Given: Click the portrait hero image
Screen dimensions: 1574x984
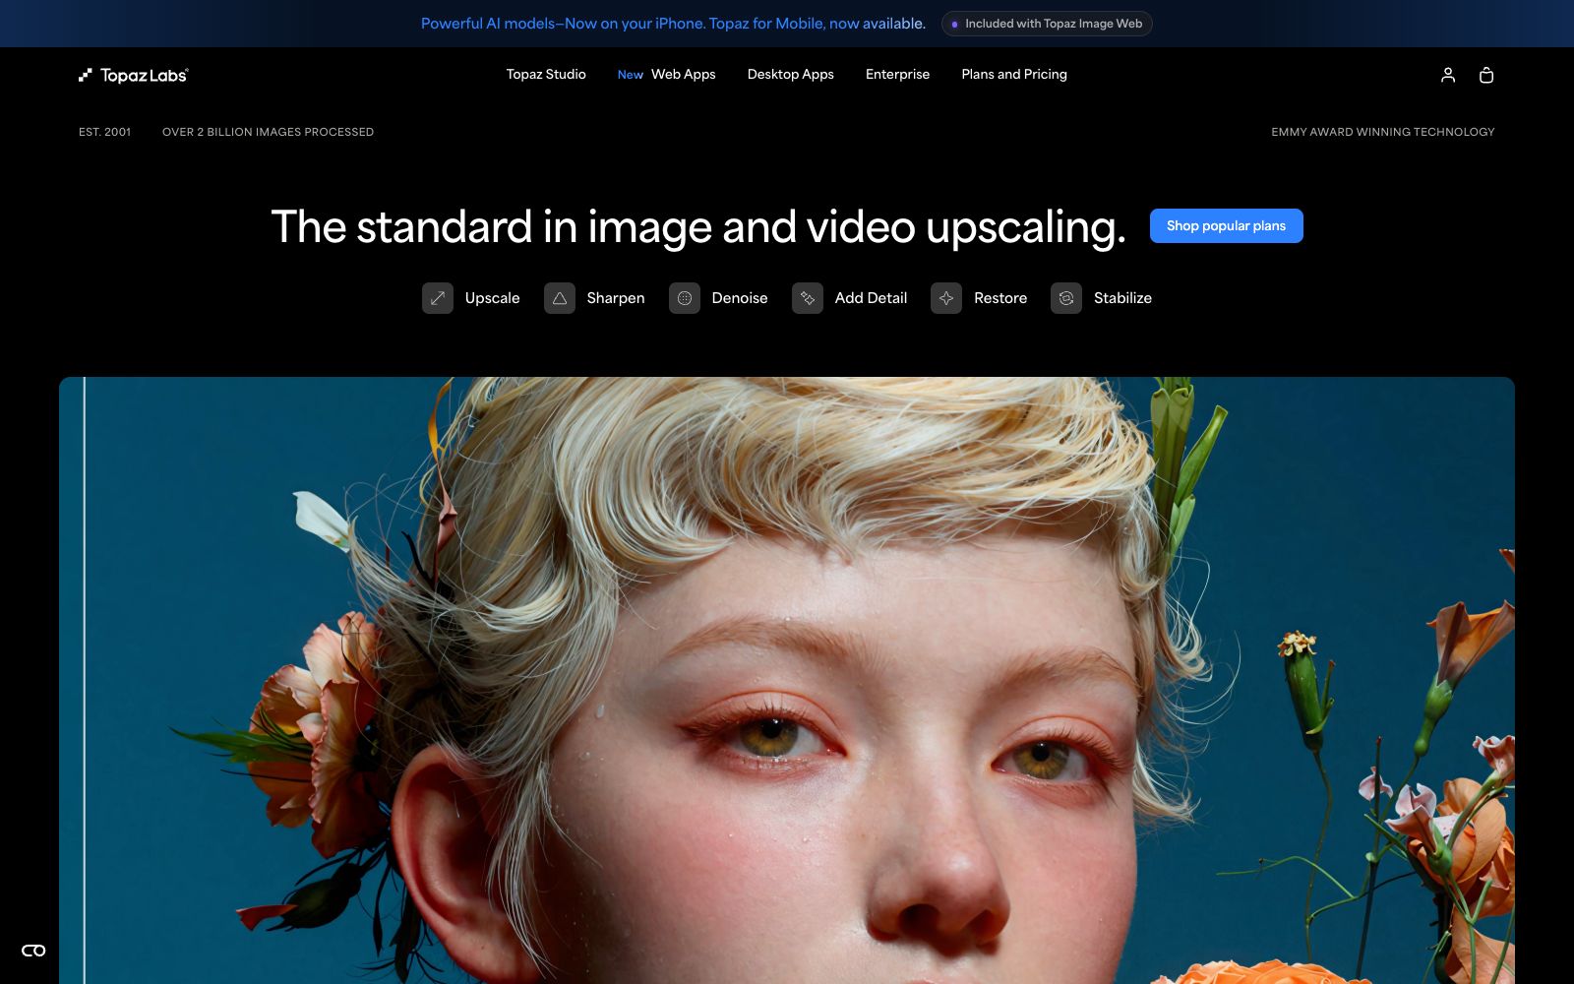Looking at the screenshot, I should click(787, 680).
